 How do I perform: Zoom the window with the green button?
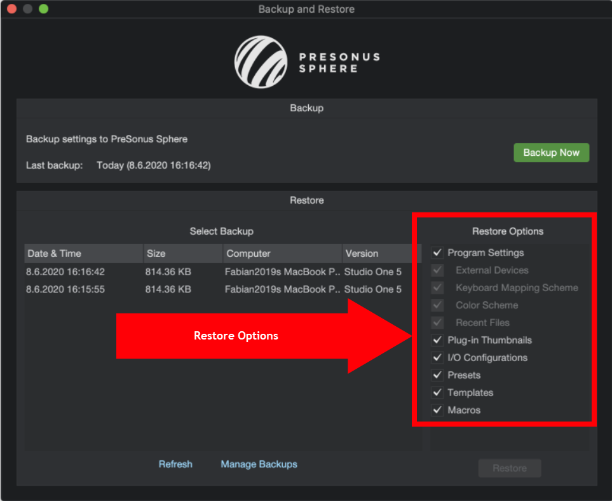(44, 9)
